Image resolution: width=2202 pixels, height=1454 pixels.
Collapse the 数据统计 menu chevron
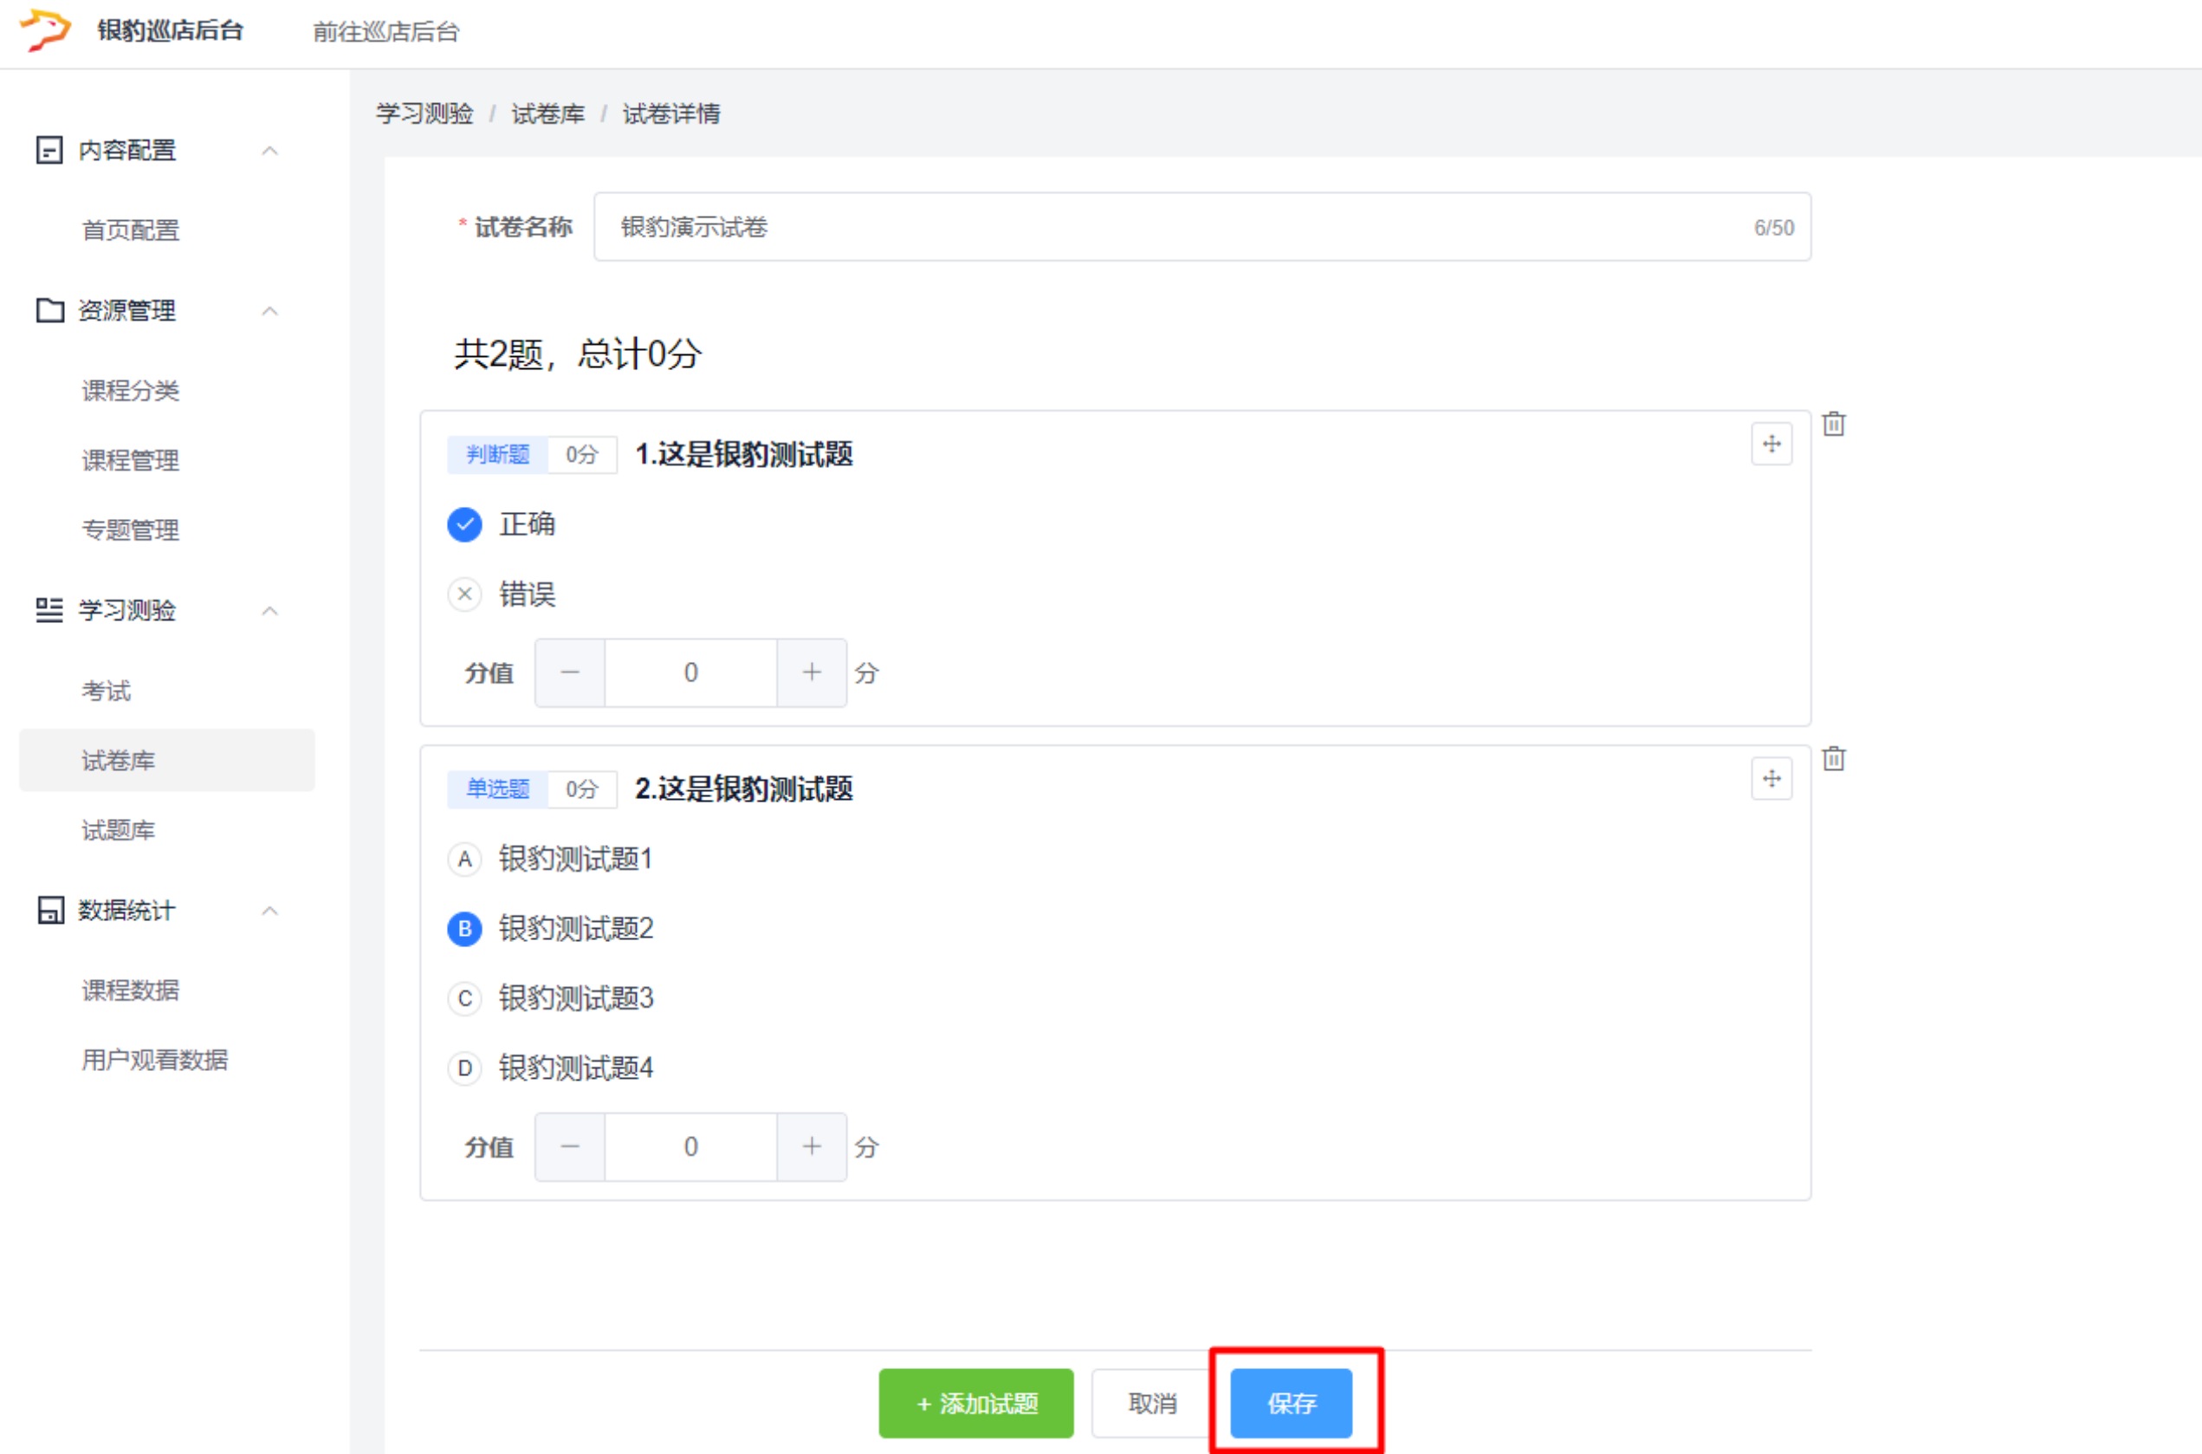269,911
